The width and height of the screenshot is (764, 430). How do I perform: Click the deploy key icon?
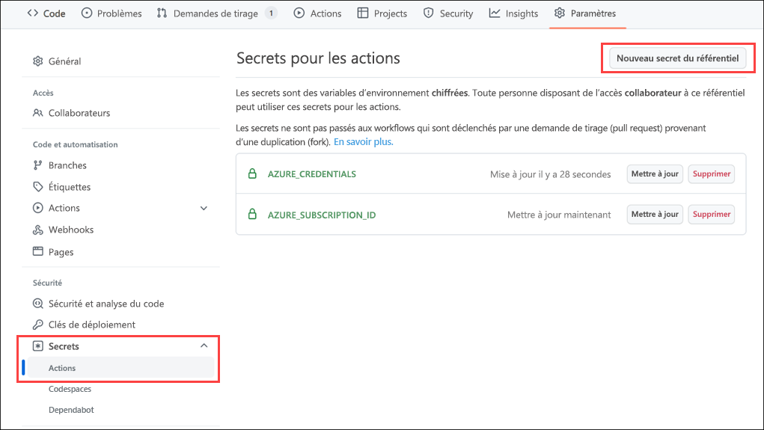click(38, 325)
